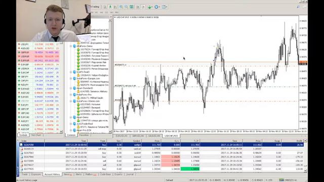This screenshot has width=324, height=182.
Task: Select the H4 timeframe button
Action: pyautogui.click(x=101, y=12)
